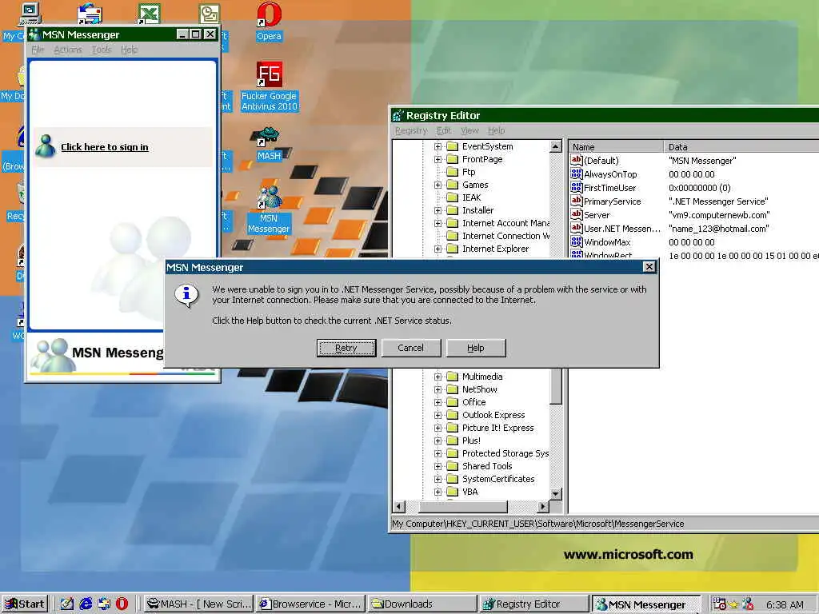Expand the Outlook Express registry key
This screenshot has width=819, height=614.
click(437, 415)
